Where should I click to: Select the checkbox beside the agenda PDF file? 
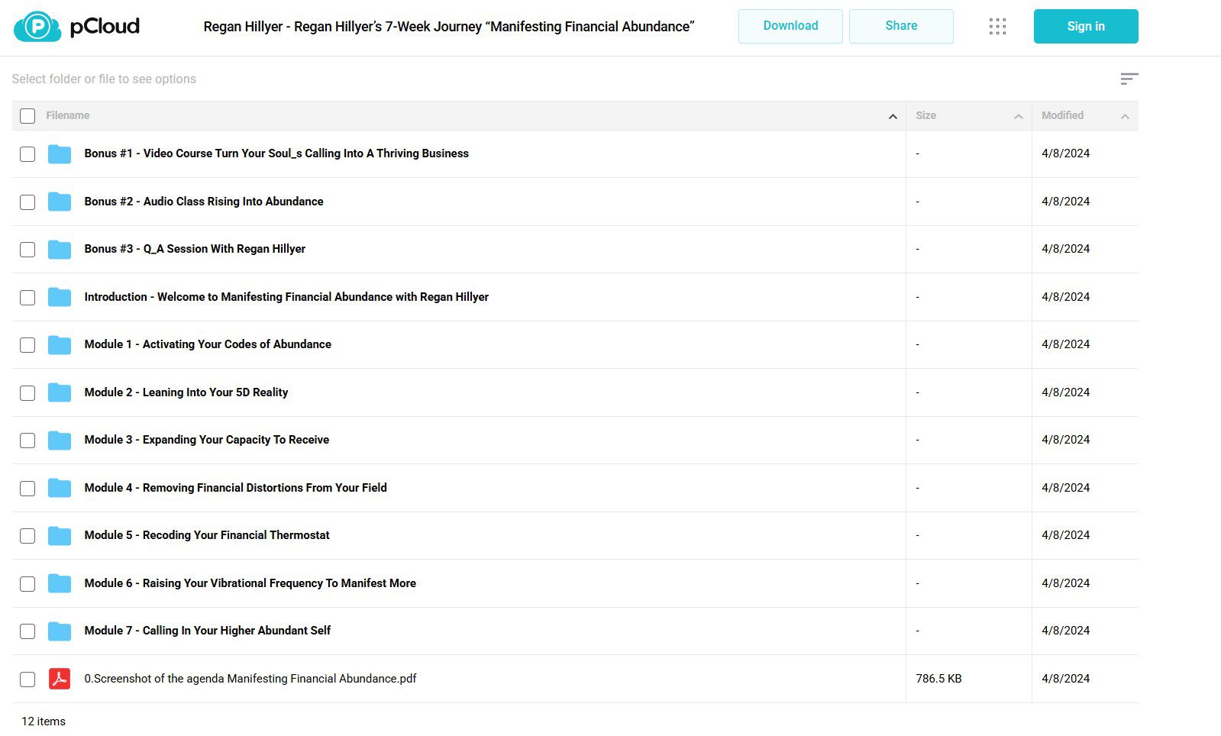(x=27, y=680)
